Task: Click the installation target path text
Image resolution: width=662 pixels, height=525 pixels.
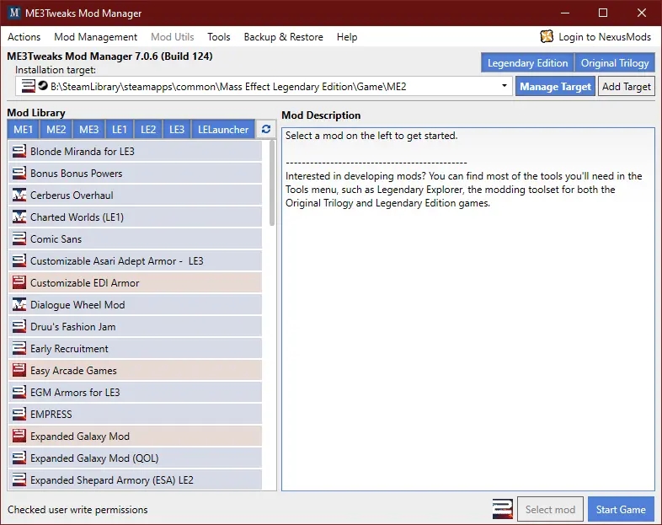Action: click(x=228, y=87)
